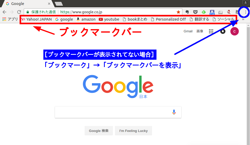Close the Google tab
The height and width of the screenshot is (145, 250).
pos(49,4)
